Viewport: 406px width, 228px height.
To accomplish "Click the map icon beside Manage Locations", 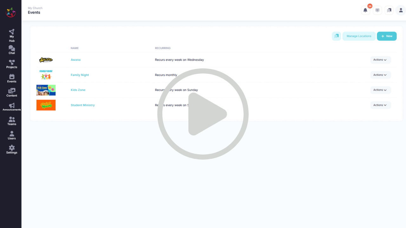I will pyautogui.click(x=336, y=36).
